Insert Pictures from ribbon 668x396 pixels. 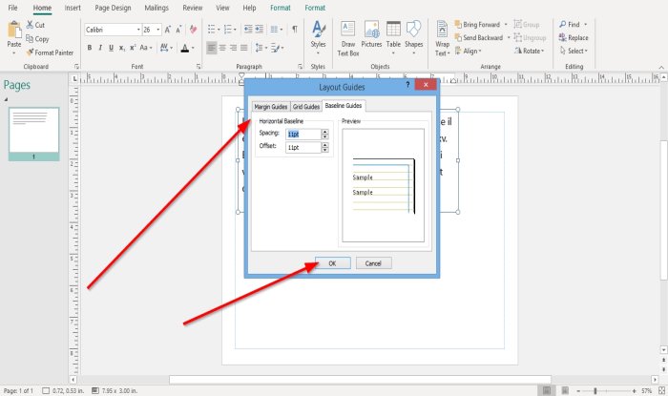[x=371, y=34]
